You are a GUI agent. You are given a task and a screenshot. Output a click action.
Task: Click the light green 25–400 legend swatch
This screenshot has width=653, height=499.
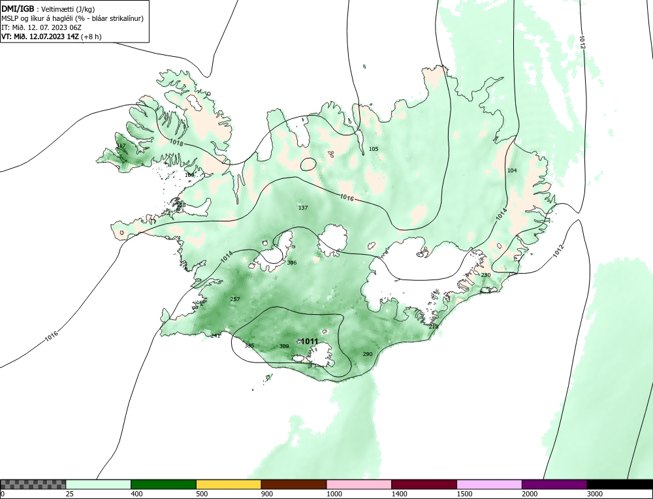pyautogui.click(x=99, y=484)
